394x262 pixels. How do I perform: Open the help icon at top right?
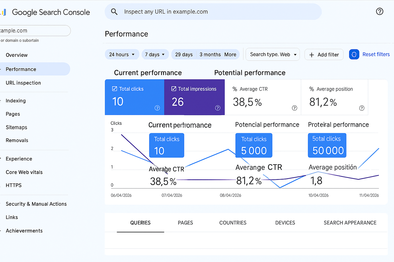click(x=379, y=11)
